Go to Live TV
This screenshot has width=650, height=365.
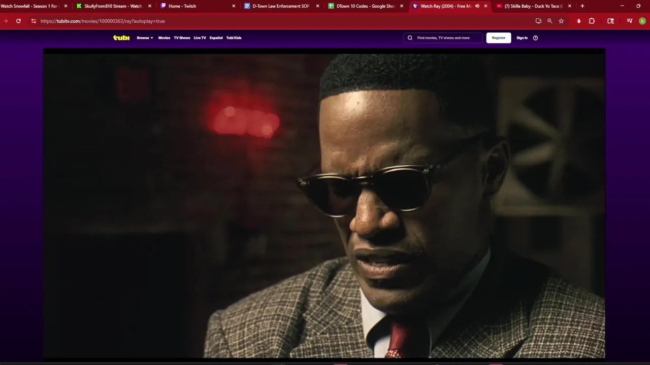[200, 38]
